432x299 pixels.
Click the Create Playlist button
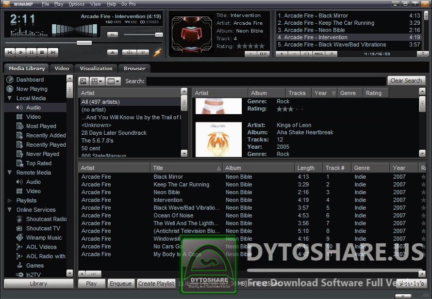[156, 284]
